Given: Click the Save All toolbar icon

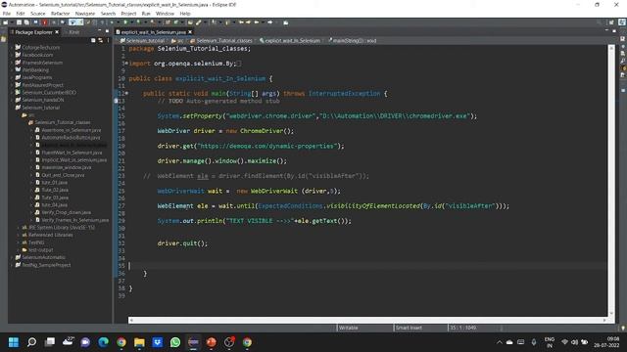Looking at the screenshot, I should click(x=26, y=22).
